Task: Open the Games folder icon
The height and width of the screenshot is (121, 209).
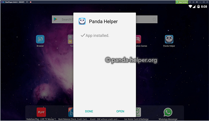Action: point(139,39)
